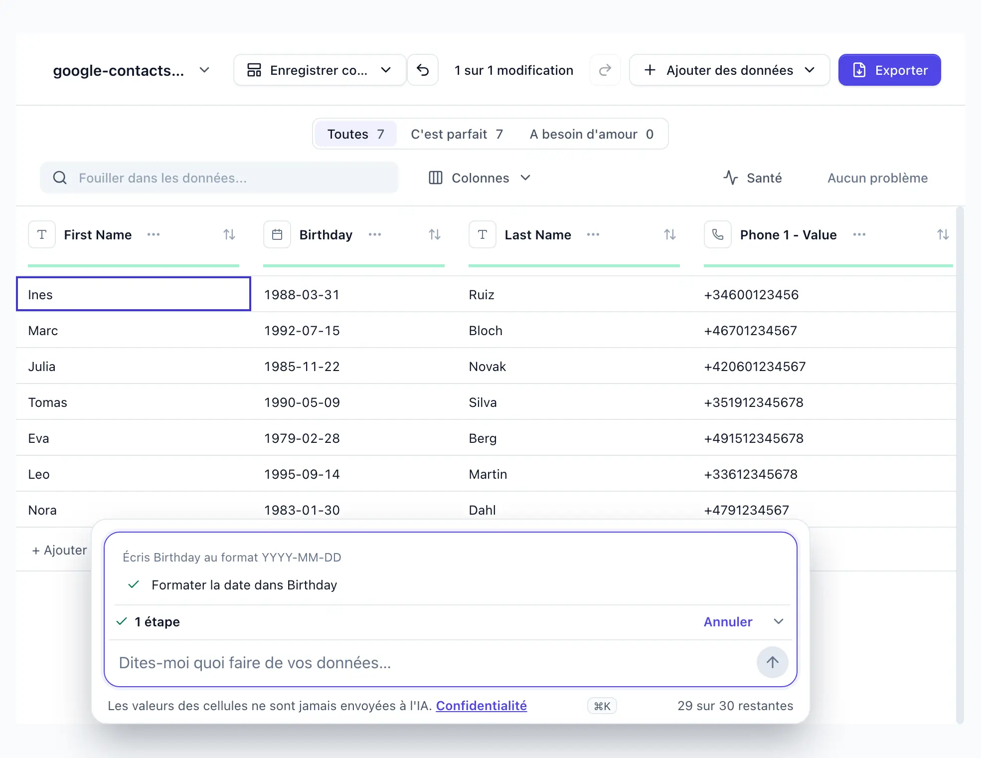Sort by First Name column arrows
Viewport: 981px width, 758px height.
coord(229,234)
